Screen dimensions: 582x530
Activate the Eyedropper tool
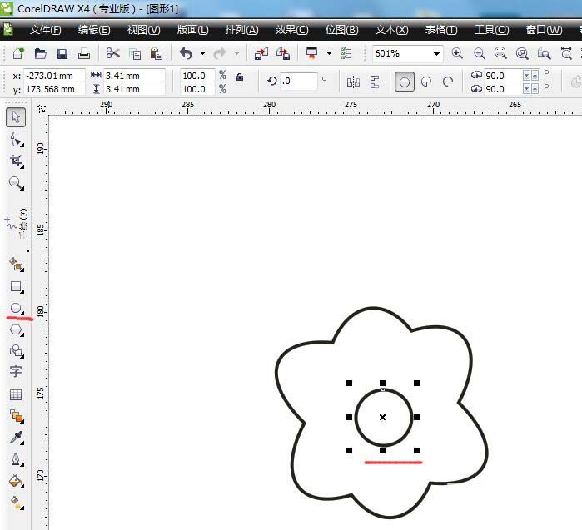point(16,438)
